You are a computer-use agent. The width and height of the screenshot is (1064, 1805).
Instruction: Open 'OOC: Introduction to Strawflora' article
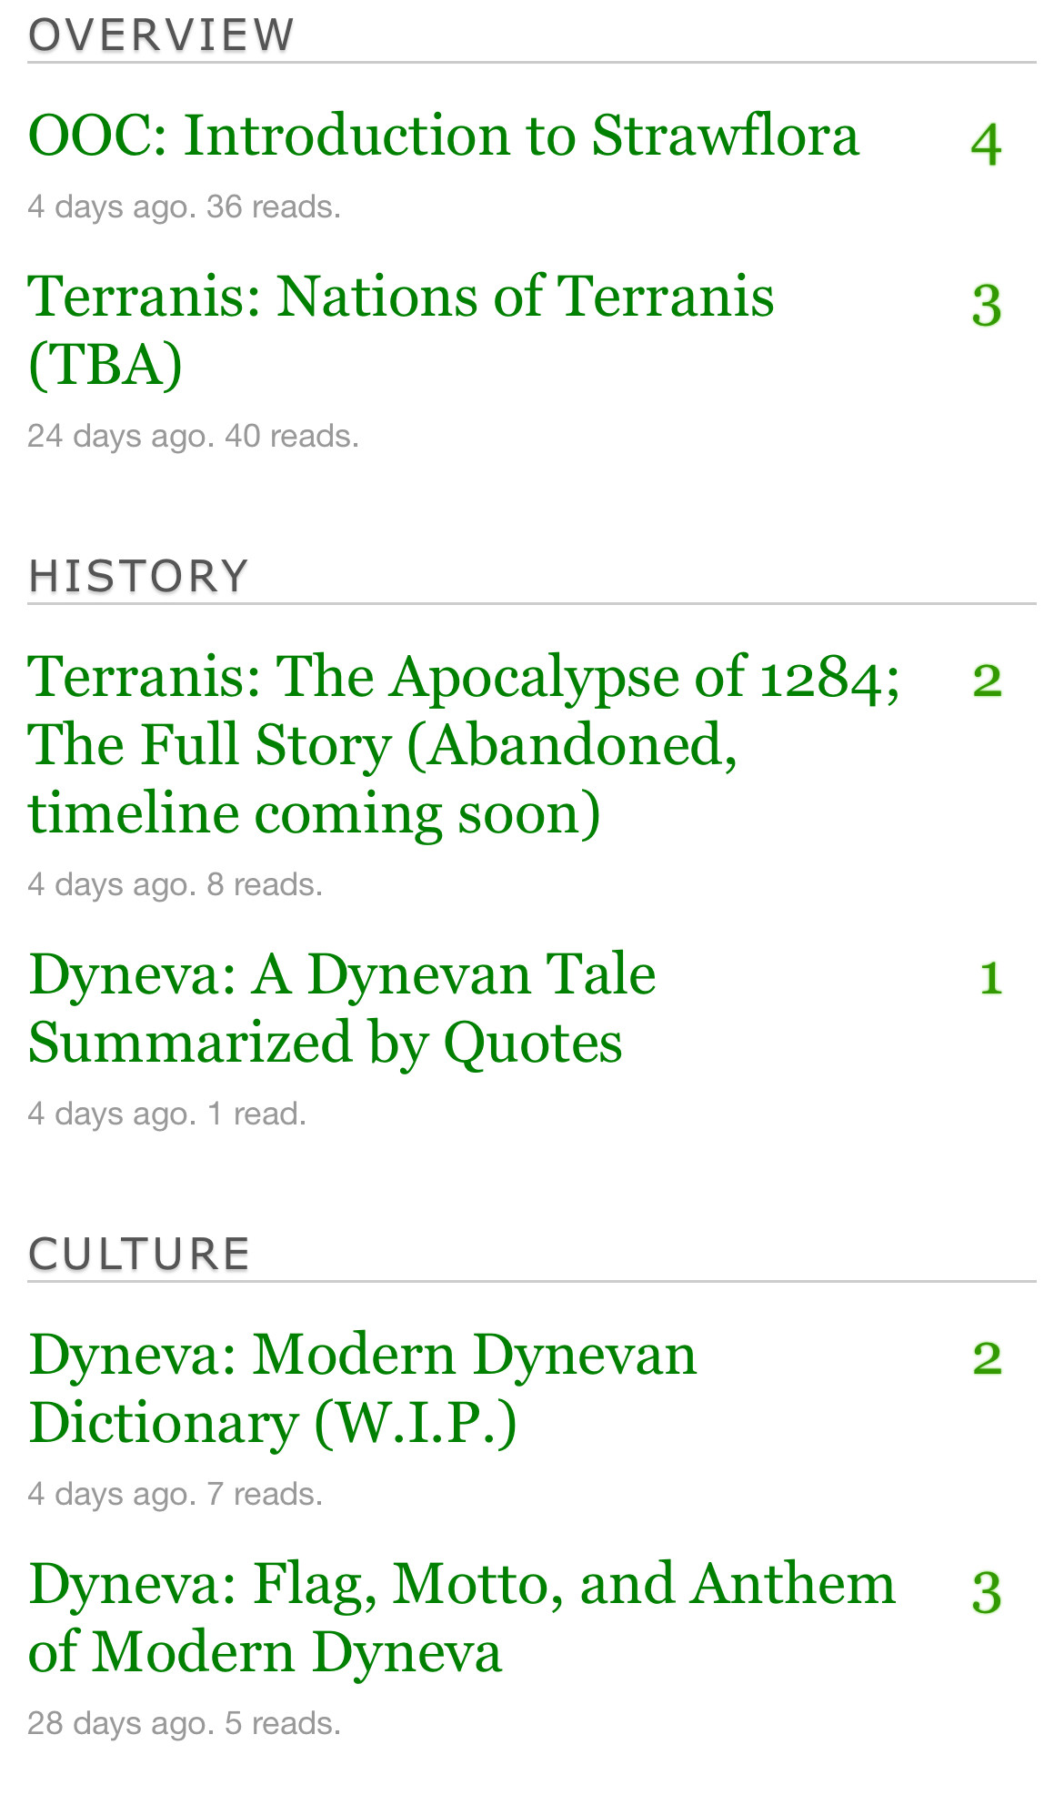(x=443, y=136)
